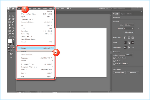Image resolution: width=150 pixels, height=100 pixels.
Task: Click the Home icon
Action: pos(13,8)
